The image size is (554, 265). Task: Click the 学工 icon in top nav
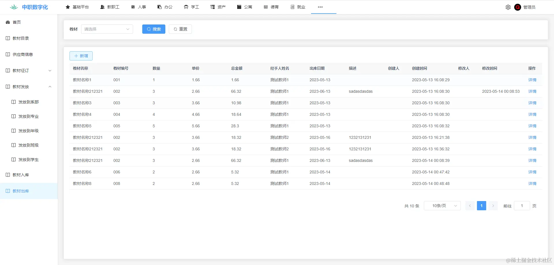[x=186, y=7]
